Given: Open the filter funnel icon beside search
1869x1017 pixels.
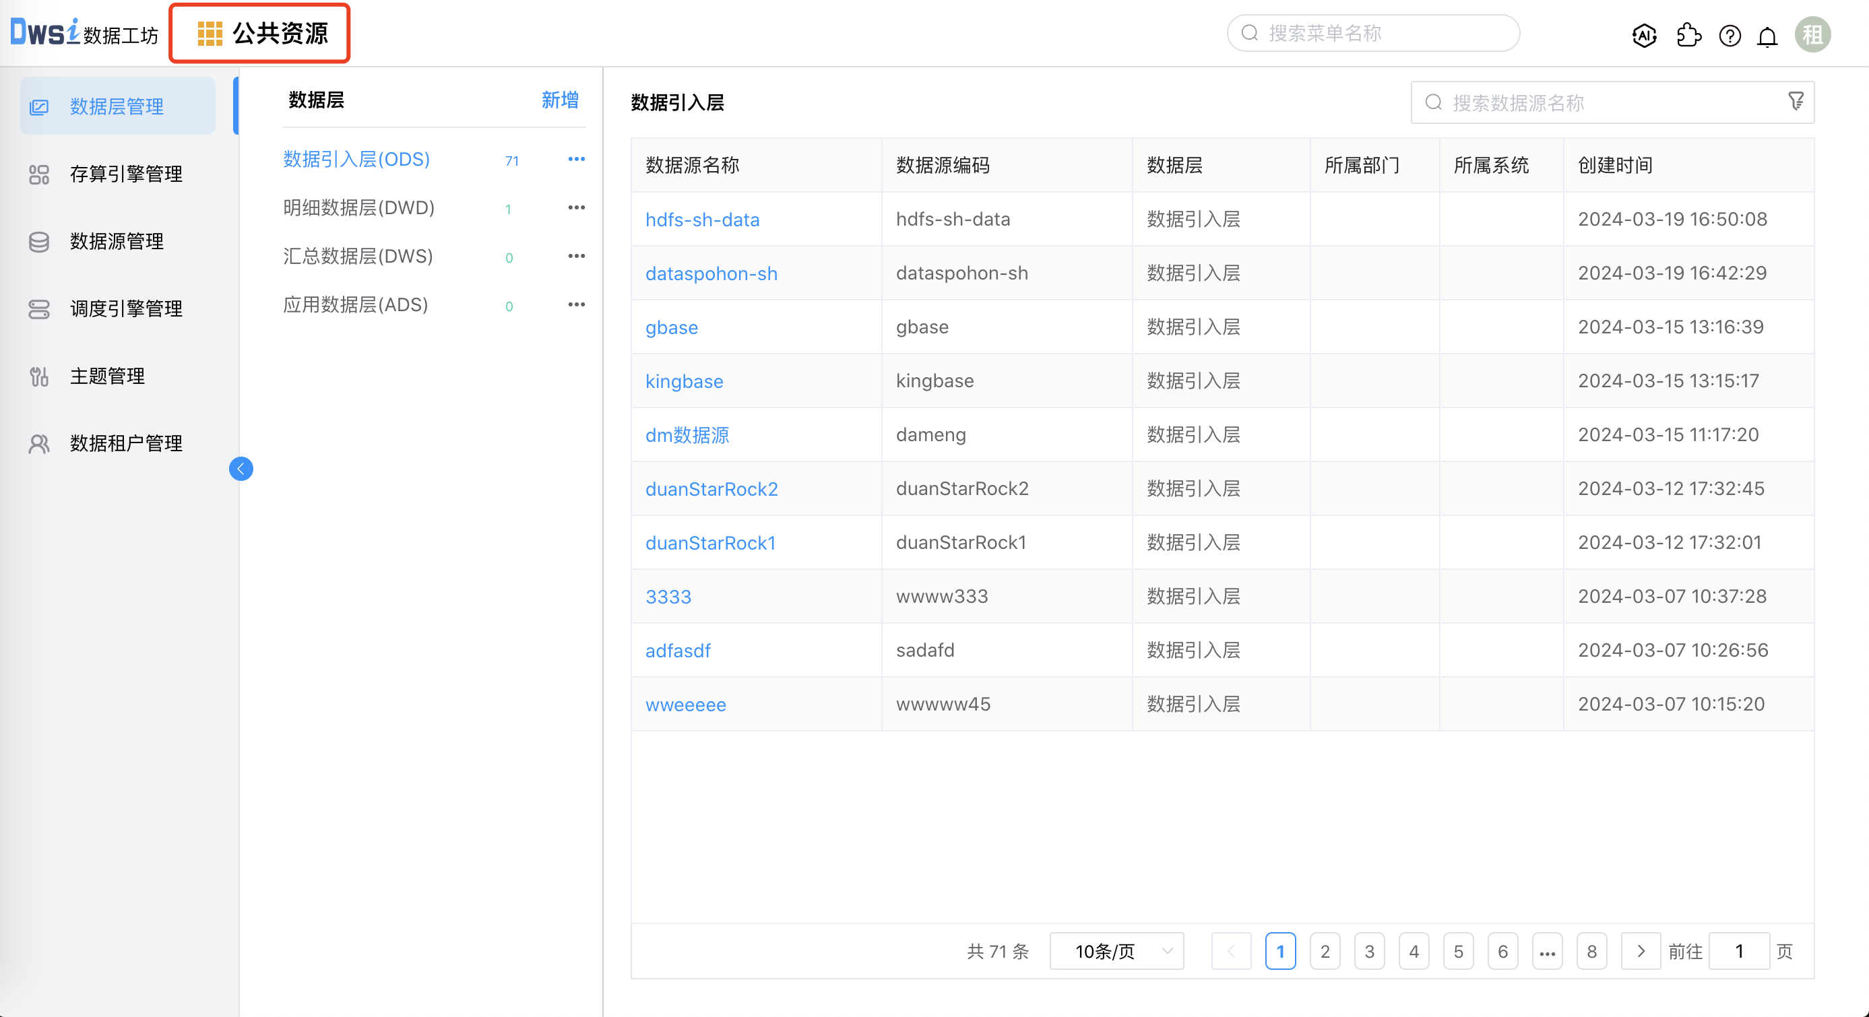Looking at the screenshot, I should 1796,102.
